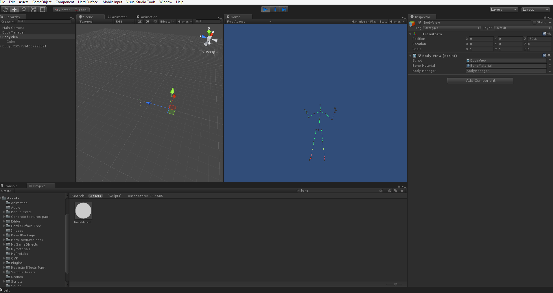Open the Scene Effects dropdown arrow
Screen dimensions: 553x293
173,21
